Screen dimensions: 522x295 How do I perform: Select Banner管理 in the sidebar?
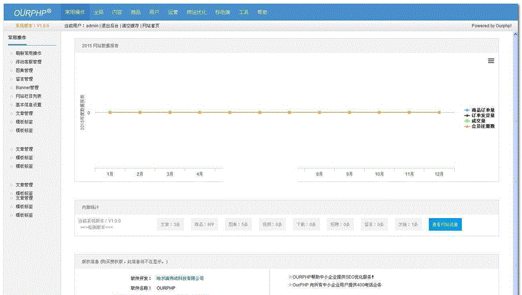[27, 87]
